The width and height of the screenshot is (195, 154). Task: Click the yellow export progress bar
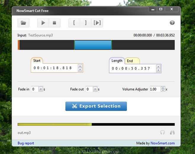click(x=96, y=124)
